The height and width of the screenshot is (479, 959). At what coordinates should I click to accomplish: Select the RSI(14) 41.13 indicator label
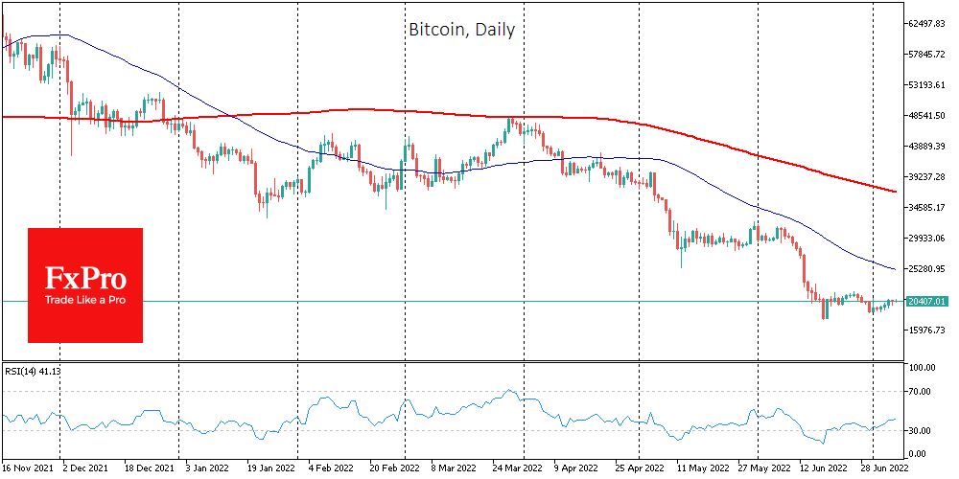point(31,369)
